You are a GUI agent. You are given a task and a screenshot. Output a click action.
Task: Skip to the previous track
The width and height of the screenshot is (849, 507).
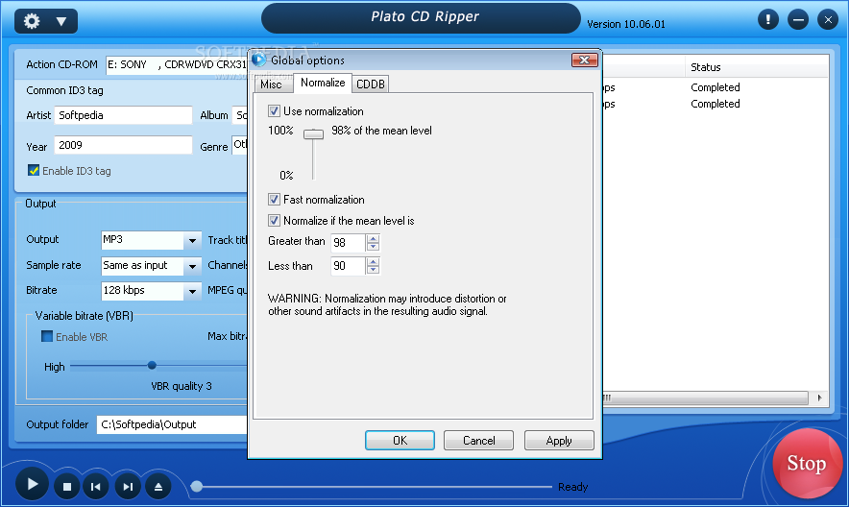(96, 487)
